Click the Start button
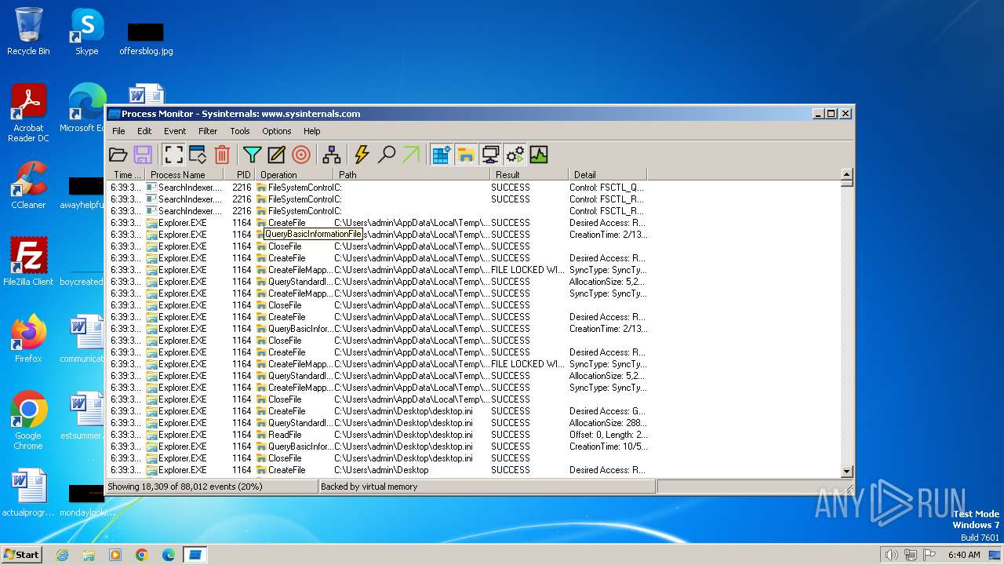Image resolution: width=1004 pixels, height=565 pixels. (x=21, y=554)
